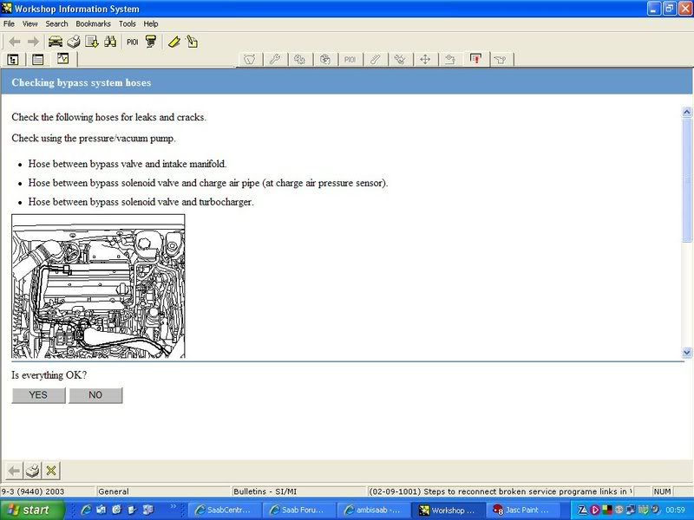Answer NO to 'Is everything OK?'

[x=95, y=395]
